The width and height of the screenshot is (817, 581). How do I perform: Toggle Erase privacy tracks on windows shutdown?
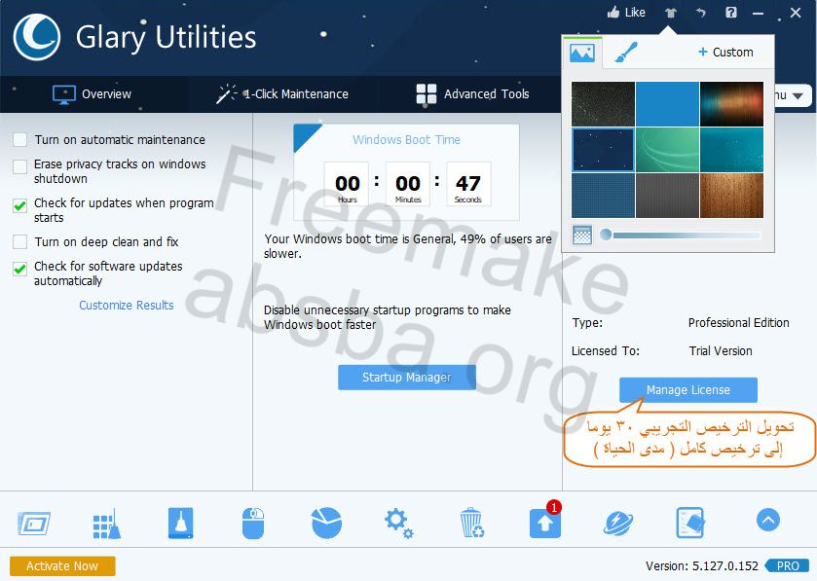(x=19, y=166)
